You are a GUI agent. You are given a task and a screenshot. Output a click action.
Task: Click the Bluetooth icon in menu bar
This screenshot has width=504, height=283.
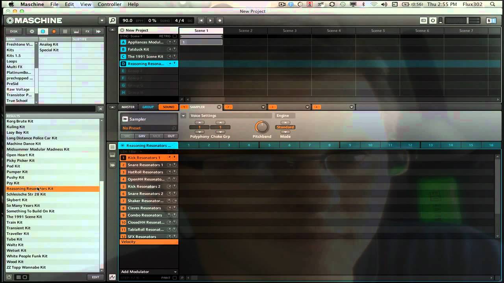click(363, 4)
